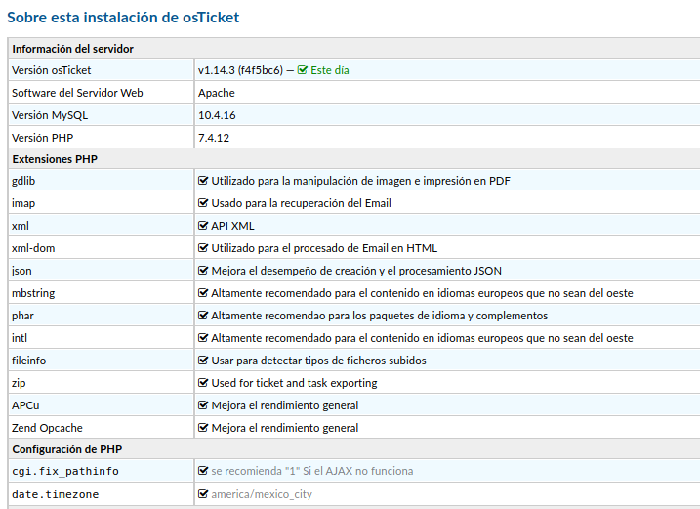The height and width of the screenshot is (509, 700).
Task: Click the intl extension check mark
Action: click(x=203, y=338)
